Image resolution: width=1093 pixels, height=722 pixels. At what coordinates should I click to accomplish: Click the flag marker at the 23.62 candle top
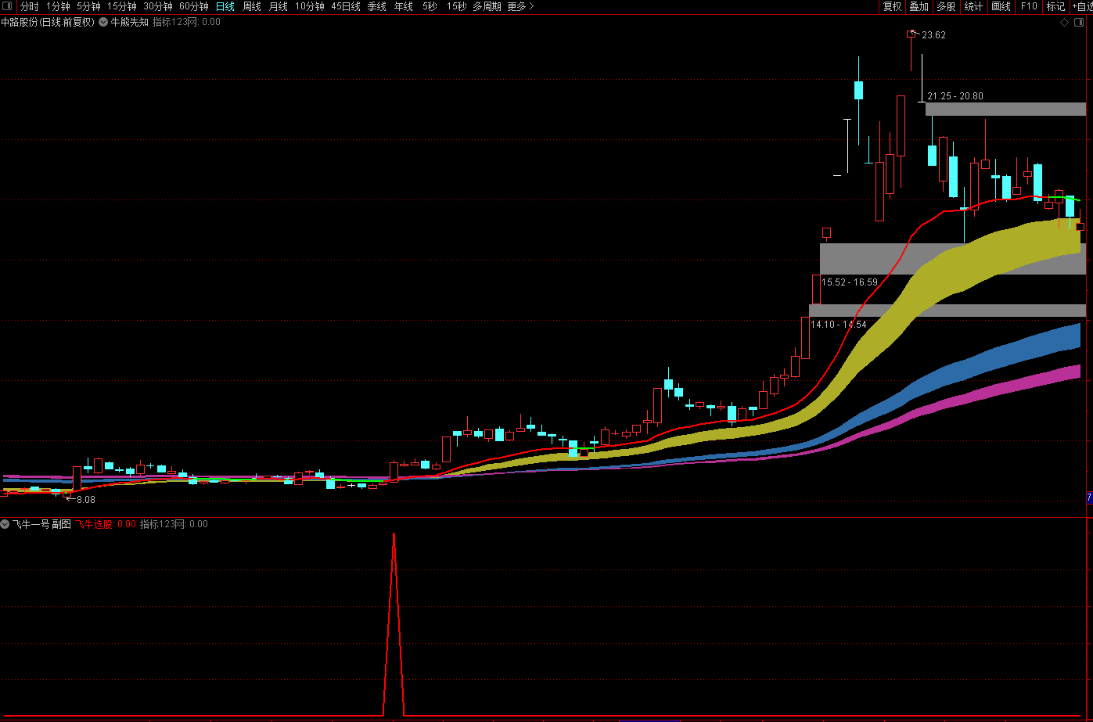911,34
